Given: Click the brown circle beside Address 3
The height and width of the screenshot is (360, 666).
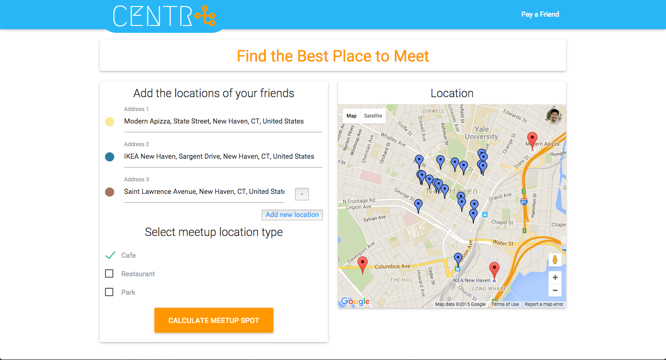Looking at the screenshot, I should click(110, 192).
